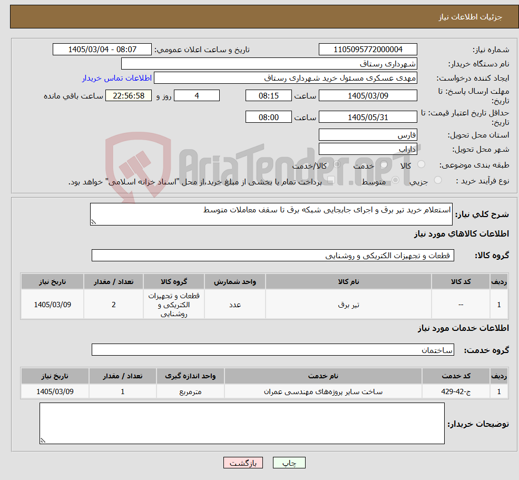
Task: Click remaining days field showing 4
Action: (x=197, y=96)
